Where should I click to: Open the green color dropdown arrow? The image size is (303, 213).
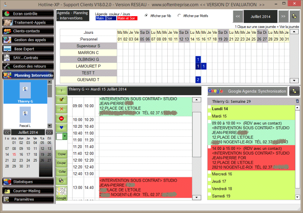click(x=65, y=136)
